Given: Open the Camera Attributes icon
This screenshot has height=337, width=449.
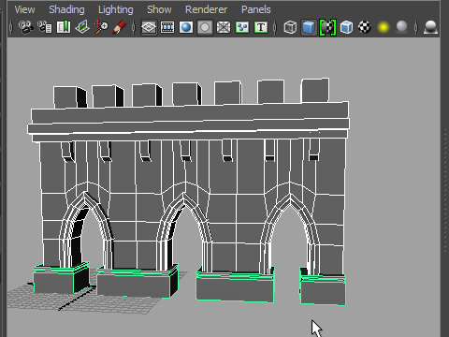Looking at the screenshot, I should tap(45, 27).
